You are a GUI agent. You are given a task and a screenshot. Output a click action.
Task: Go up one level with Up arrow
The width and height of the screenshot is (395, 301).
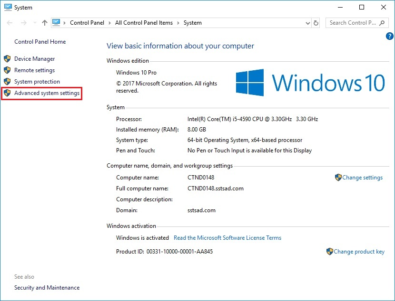[x=45, y=23]
